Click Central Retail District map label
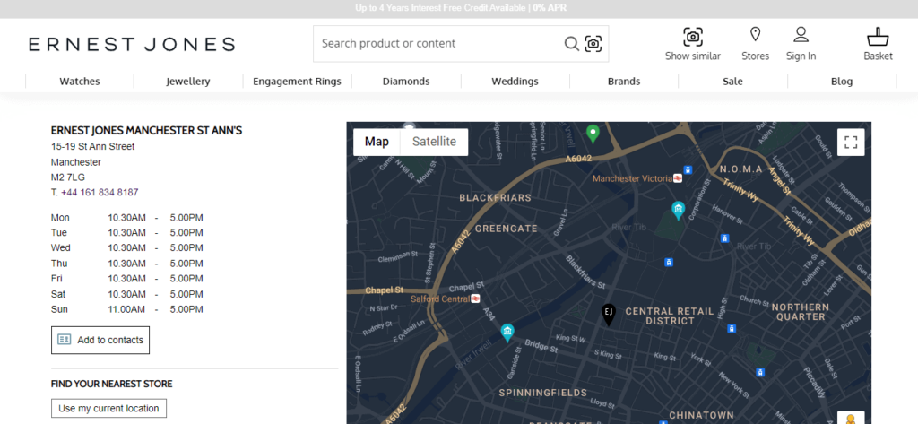 670,316
